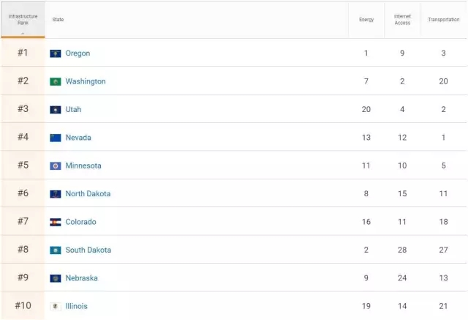Click the North Dakota flag icon
468x320 pixels.
pyautogui.click(x=56, y=194)
